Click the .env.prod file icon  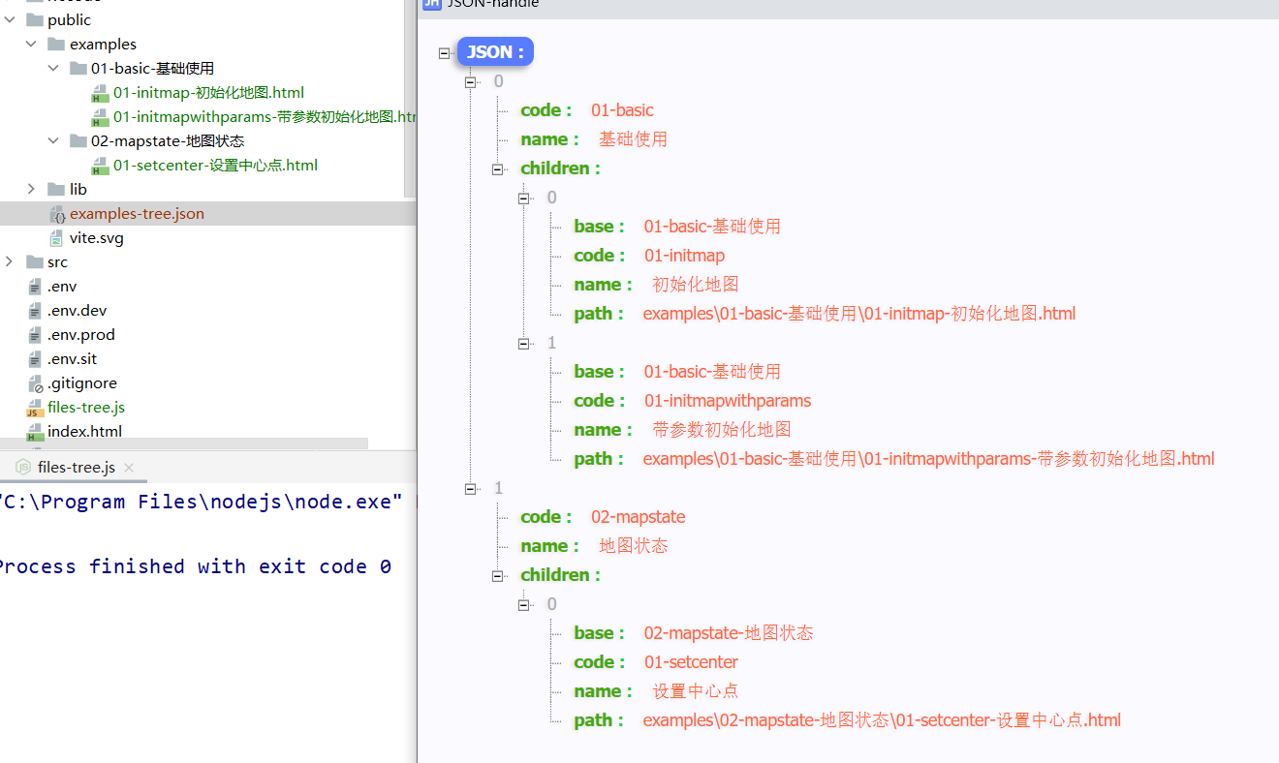tap(36, 335)
